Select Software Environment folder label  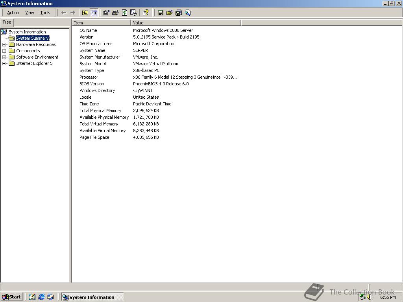(x=37, y=57)
